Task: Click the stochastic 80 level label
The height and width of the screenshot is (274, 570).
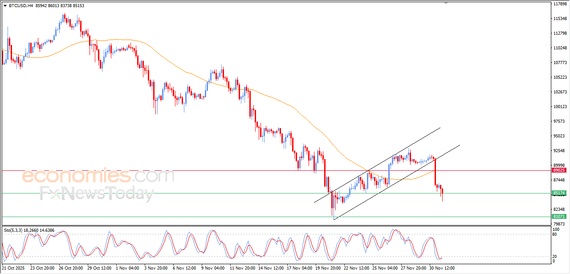Action: click(x=555, y=234)
